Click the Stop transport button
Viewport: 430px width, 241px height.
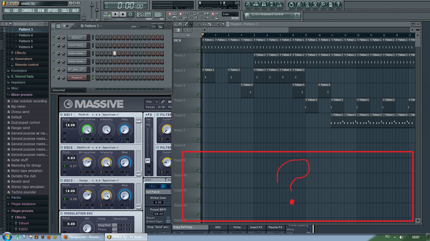[x=123, y=14]
